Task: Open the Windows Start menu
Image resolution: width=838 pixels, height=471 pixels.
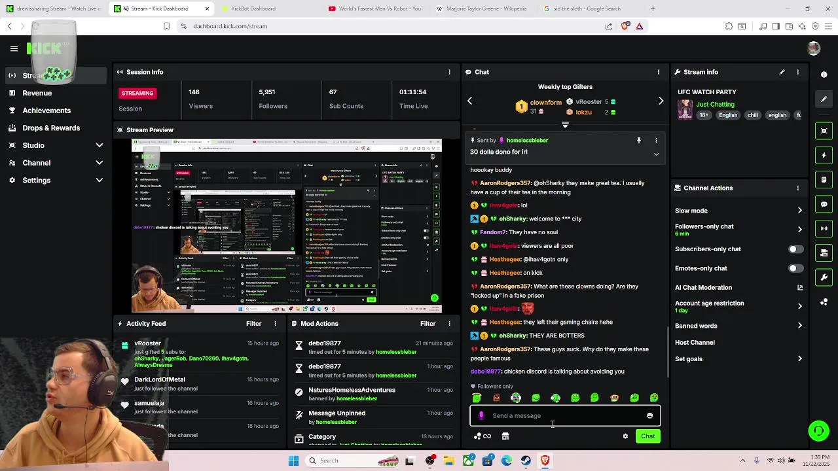Action: pos(293,461)
